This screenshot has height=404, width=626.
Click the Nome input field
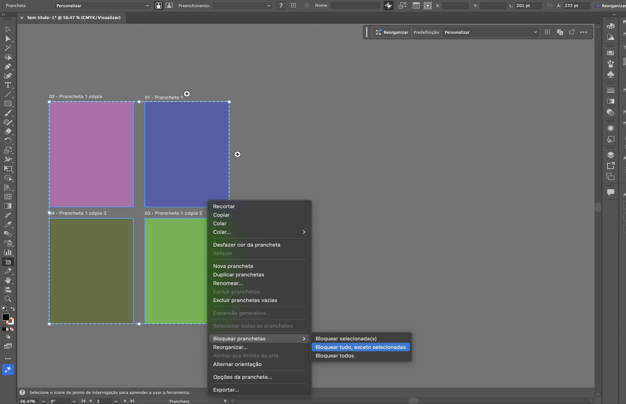click(x=355, y=6)
